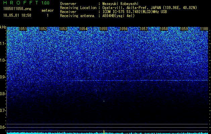Click the Receiving Location label
The height and width of the screenshot is (134, 211).
[x=78, y=8]
